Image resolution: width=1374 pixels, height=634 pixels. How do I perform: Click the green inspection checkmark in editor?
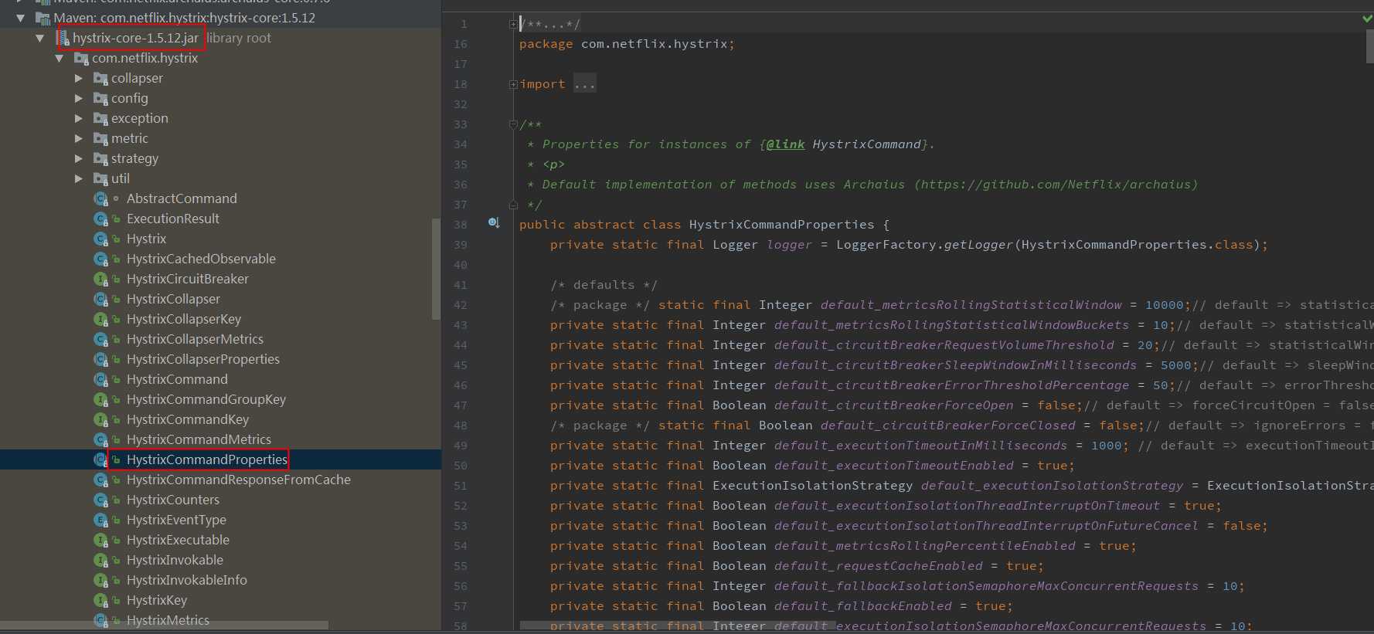coord(1367,19)
